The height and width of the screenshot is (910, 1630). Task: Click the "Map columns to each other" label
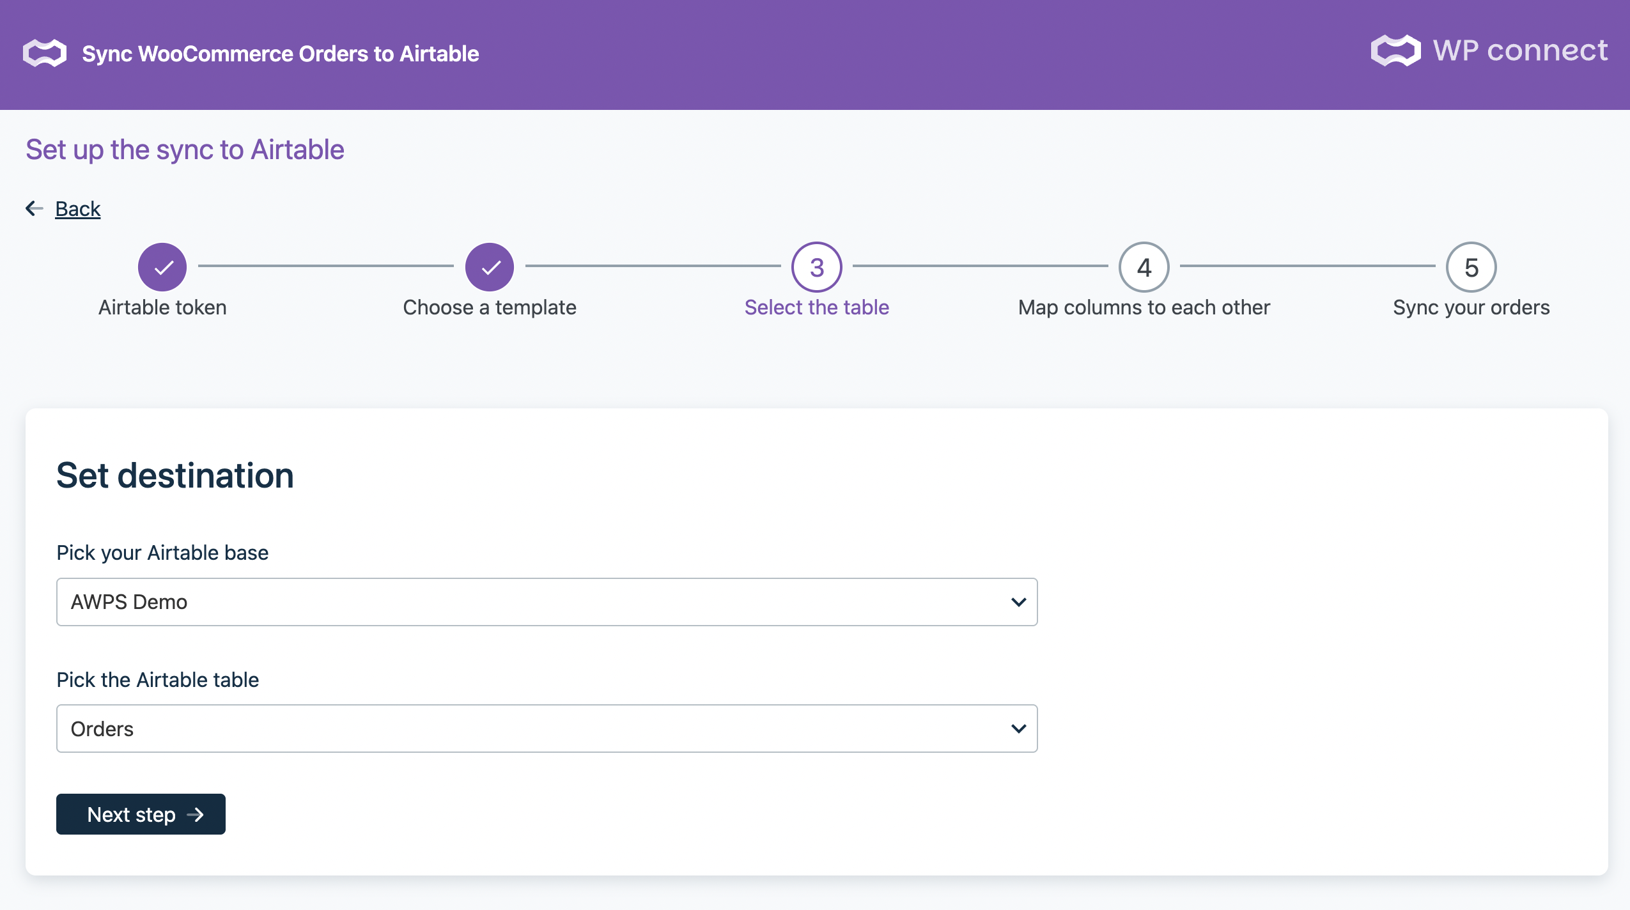point(1144,307)
